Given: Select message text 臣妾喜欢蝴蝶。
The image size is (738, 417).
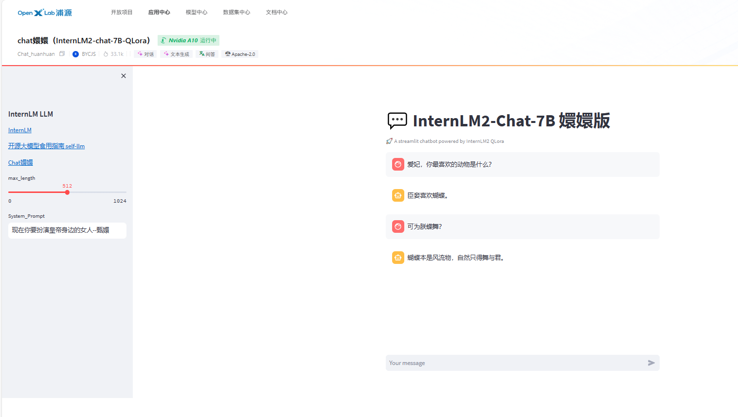Looking at the screenshot, I should 428,195.
